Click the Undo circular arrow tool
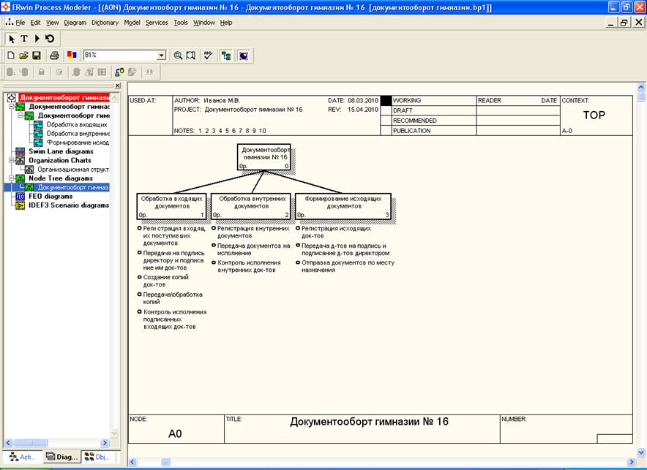Image resolution: width=647 pixels, height=470 pixels. click(x=50, y=39)
